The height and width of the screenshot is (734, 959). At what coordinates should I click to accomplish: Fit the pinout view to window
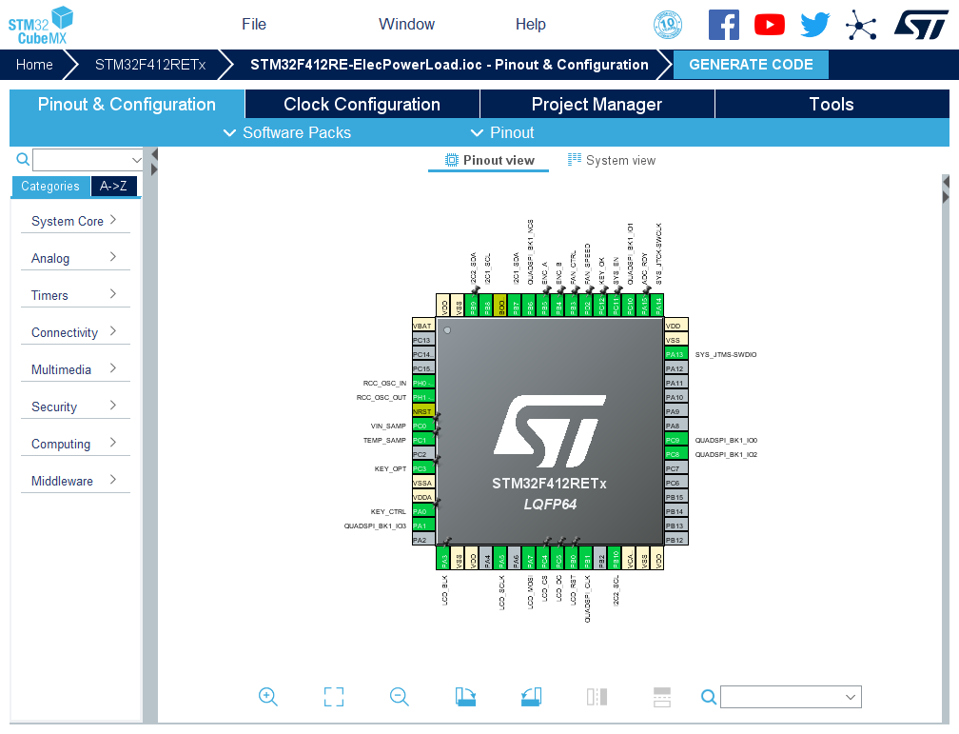[x=334, y=697]
